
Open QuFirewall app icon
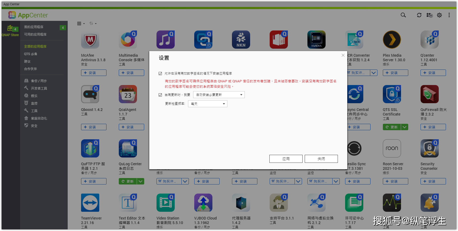430,94
